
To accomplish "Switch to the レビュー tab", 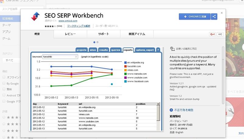I will click(x=70, y=34).
